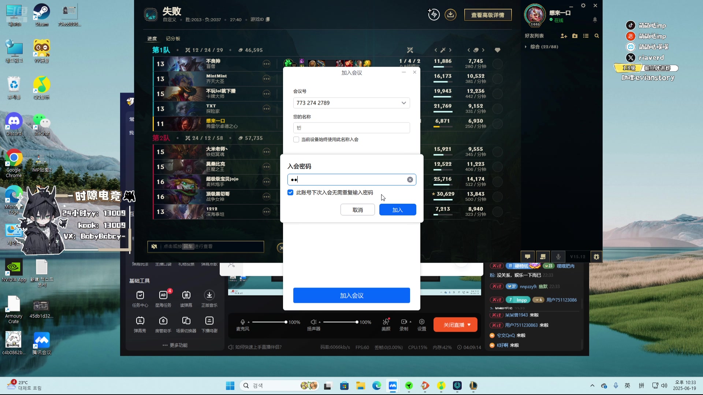The height and width of the screenshot is (395, 703).
Task: Click the taskbar 검색 search box
Action: 279,385
